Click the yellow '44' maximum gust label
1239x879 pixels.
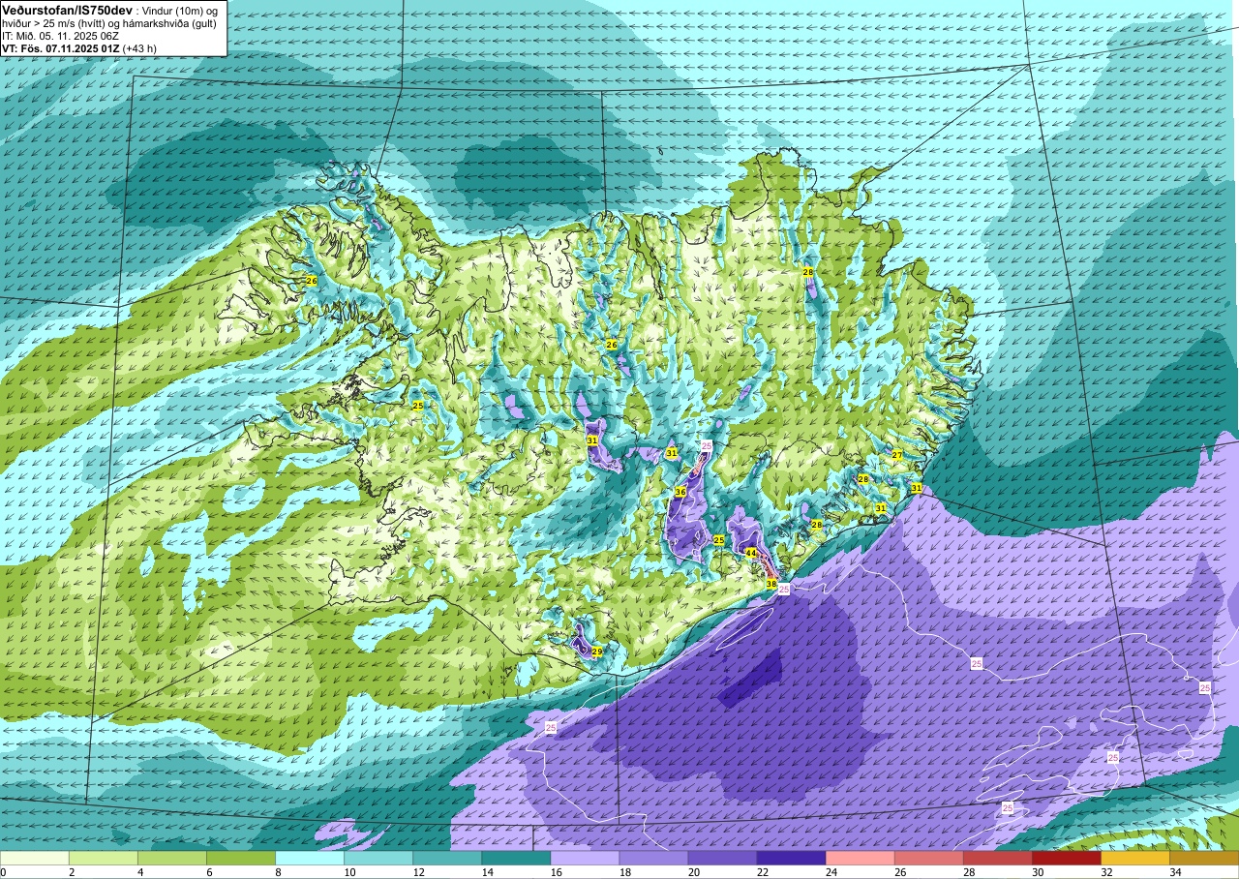point(751,553)
